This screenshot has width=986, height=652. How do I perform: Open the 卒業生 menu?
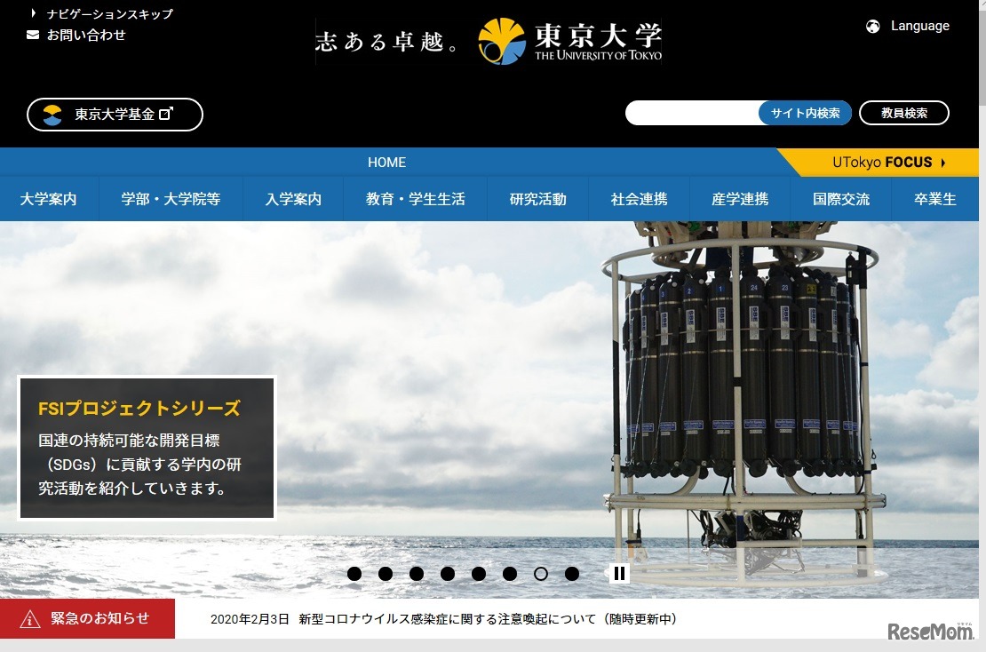tap(935, 199)
